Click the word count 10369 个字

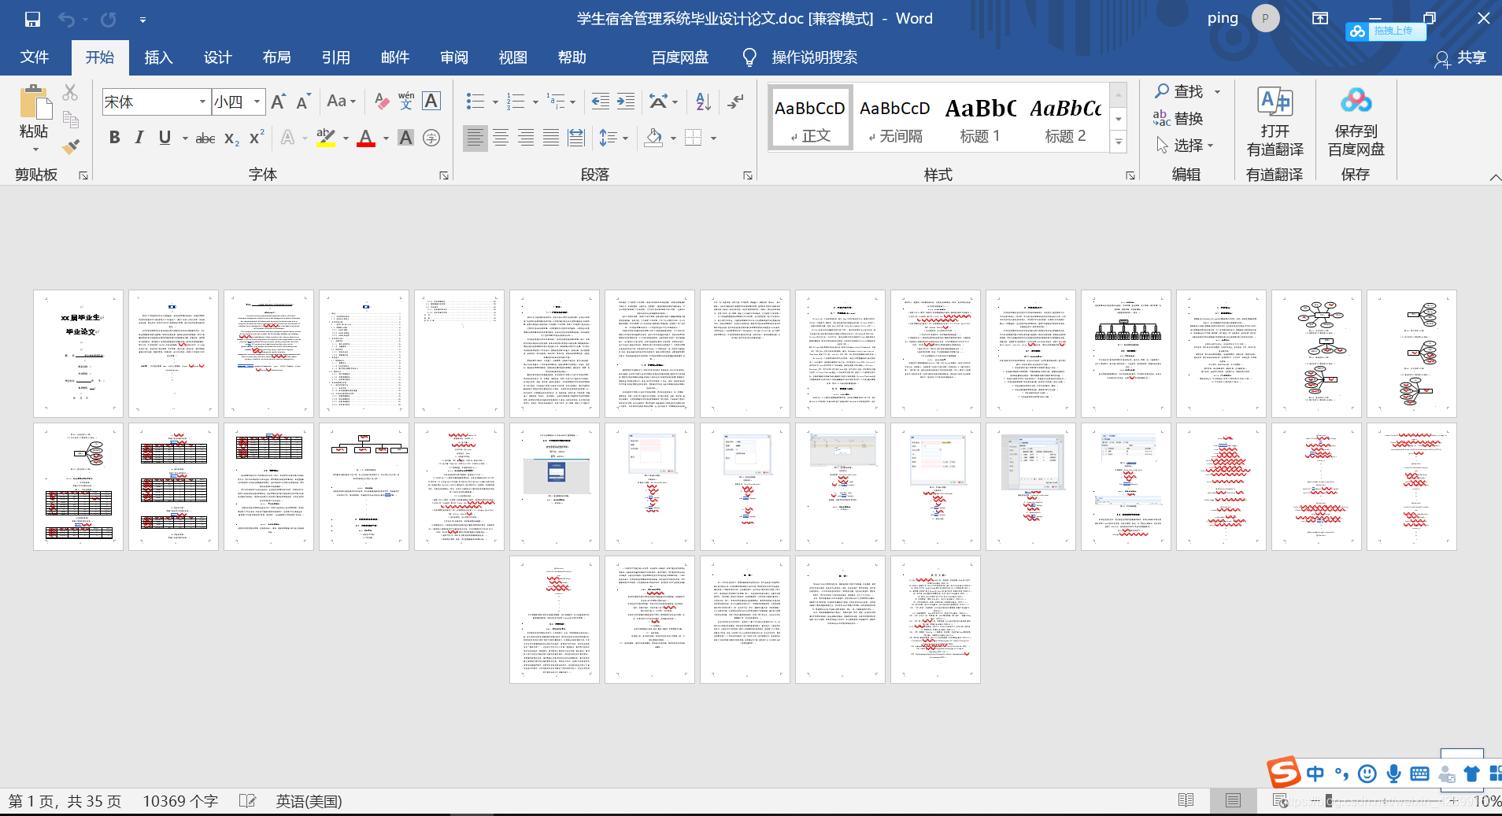180,801
